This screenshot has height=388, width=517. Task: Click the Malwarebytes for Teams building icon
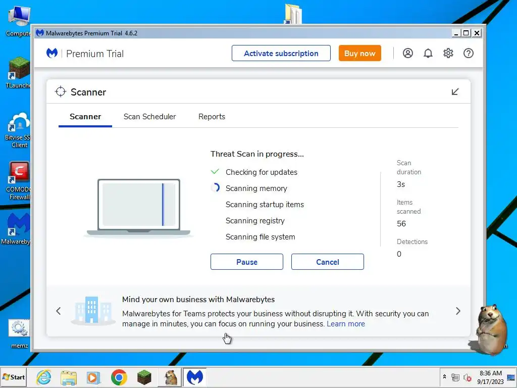pos(93,310)
